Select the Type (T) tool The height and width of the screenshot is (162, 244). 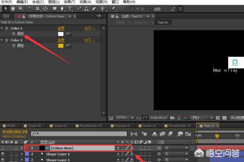click(70, 8)
